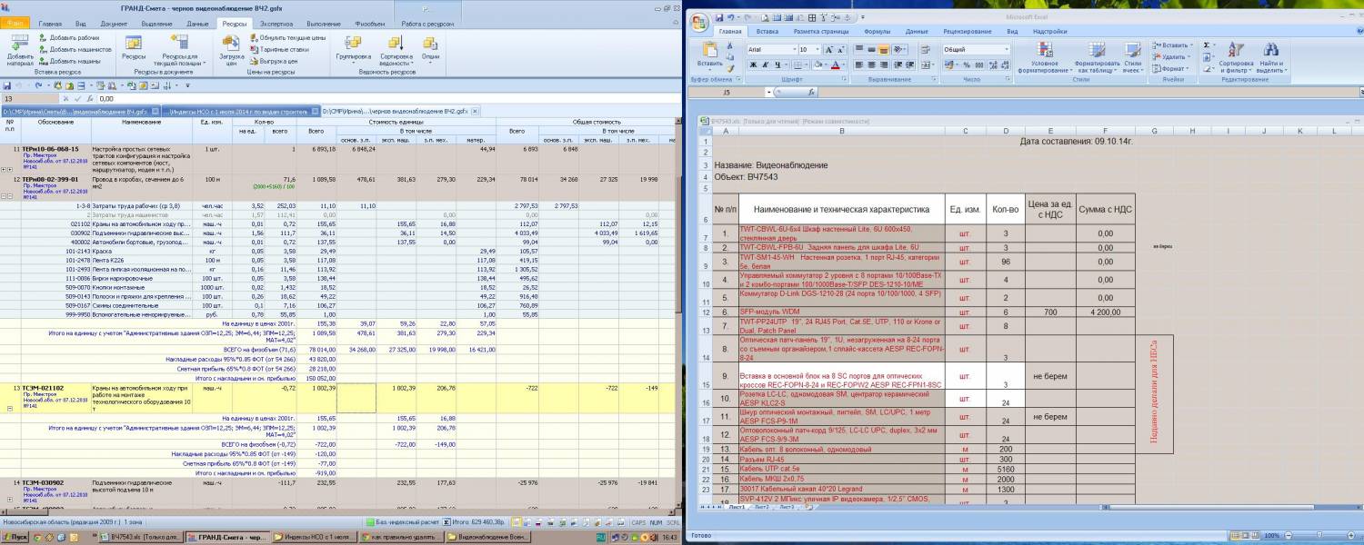Switch to the Экспертиза ribbon tab
The width and height of the screenshot is (1364, 545).
[276, 23]
